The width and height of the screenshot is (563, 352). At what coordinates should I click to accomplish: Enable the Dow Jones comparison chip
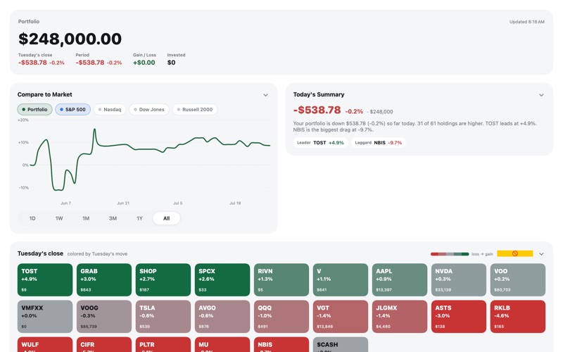point(149,110)
